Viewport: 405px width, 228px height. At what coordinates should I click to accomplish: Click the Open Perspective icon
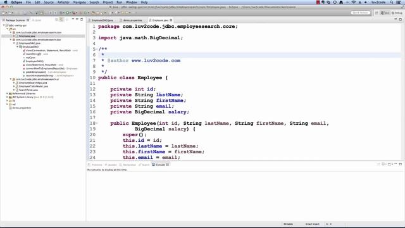[377, 13]
